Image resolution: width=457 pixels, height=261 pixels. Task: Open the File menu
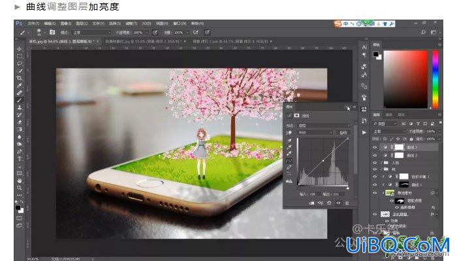[x=33, y=23]
